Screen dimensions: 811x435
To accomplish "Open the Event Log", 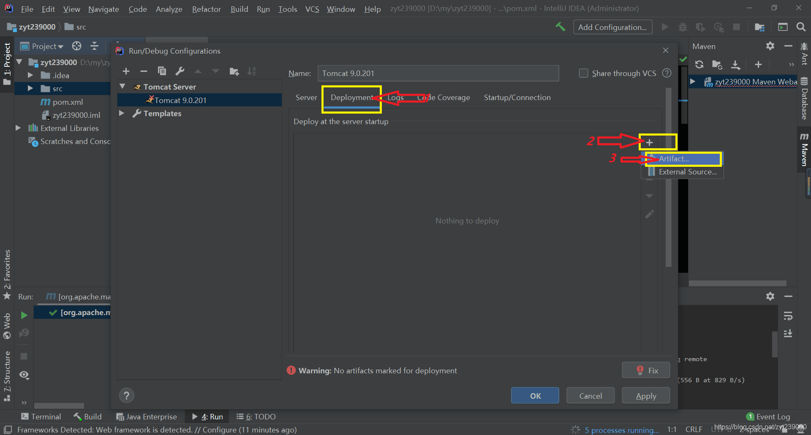I will click(768, 417).
